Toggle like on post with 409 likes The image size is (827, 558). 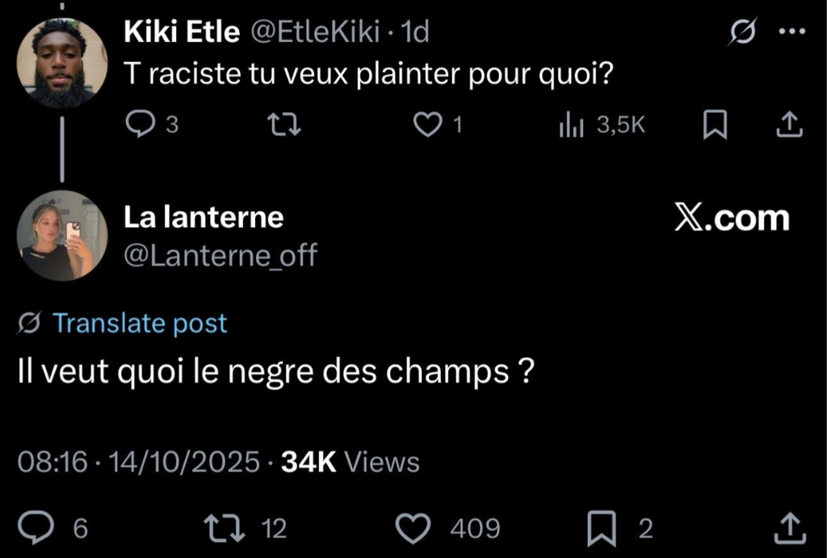tap(414, 528)
